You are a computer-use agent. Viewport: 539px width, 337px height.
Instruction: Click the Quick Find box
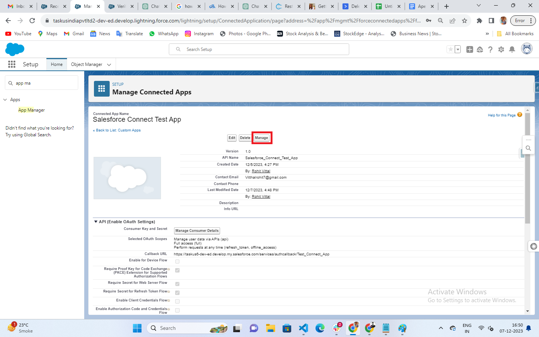tap(42, 83)
